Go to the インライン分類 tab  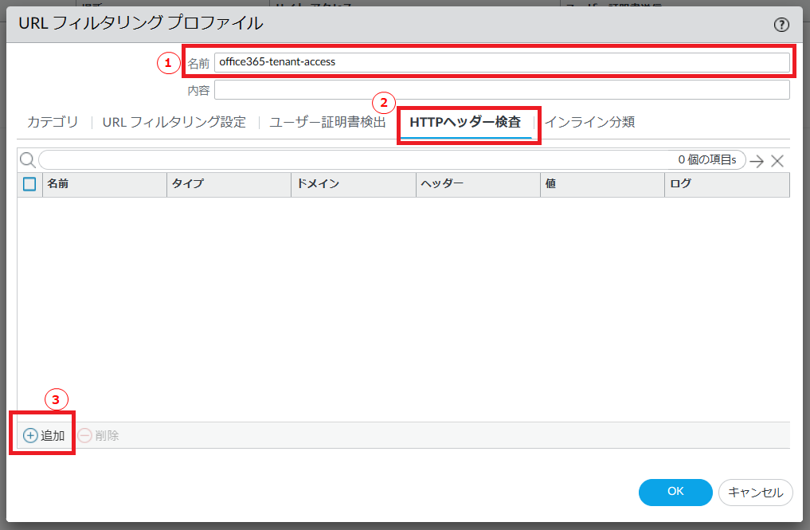pyautogui.click(x=589, y=122)
